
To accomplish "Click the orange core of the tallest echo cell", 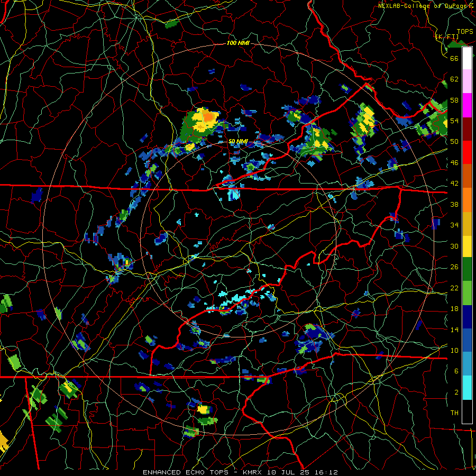I will click(x=208, y=117).
